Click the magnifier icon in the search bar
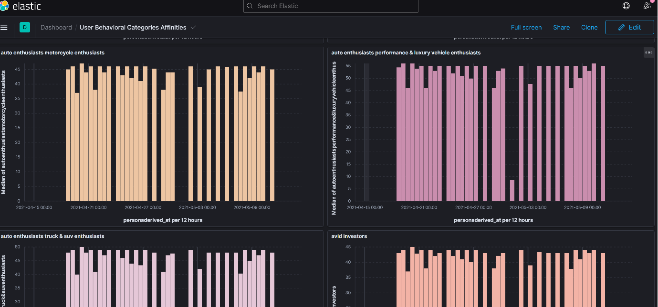Screen dimensions: 658x307 pyautogui.click(x=249, y=6)
